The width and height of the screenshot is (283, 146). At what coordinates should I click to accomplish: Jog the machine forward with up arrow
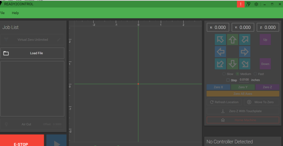coord(232,40)
